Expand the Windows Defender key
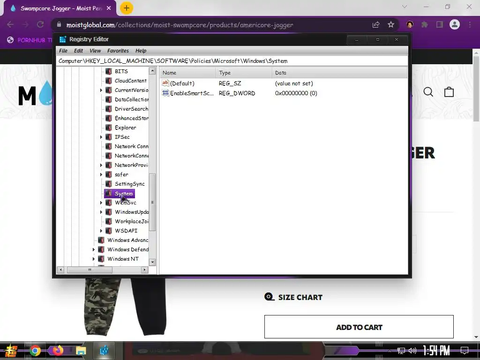This screenshot has height=360, width=480. pyautogui.click(x=94, y=250)
